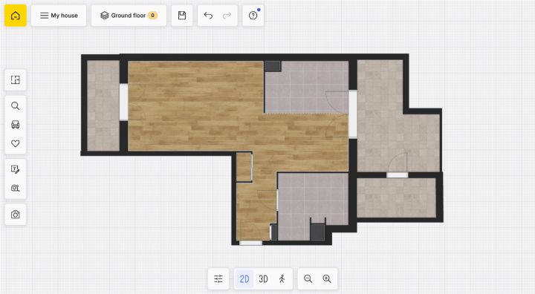Screen dimensions: 535x294
Task: Select the large wooden floor living room
Action: click(195, 106)
